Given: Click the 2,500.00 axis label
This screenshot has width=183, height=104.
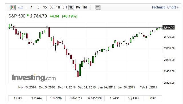Looking at the screenshot, I should 169,60.
